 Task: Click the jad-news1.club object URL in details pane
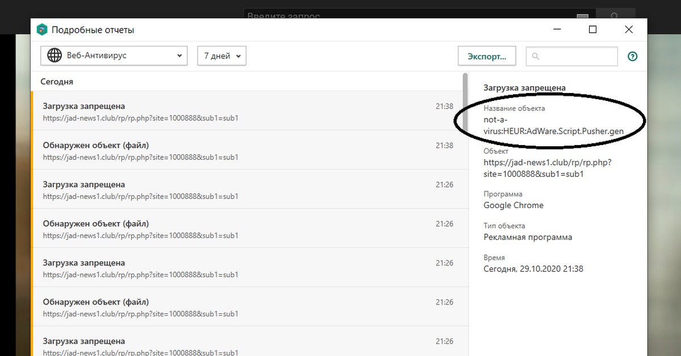point(547,168)
